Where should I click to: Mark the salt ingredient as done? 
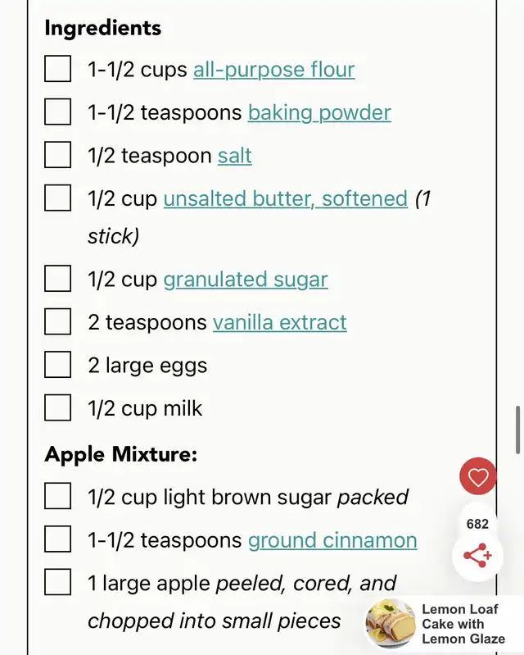(x=57, y=155)
